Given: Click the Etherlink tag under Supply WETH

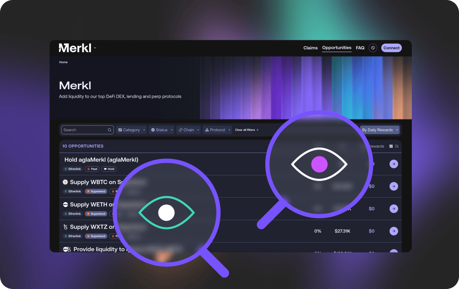Looking at the screenshot, I should coord(73,214).
